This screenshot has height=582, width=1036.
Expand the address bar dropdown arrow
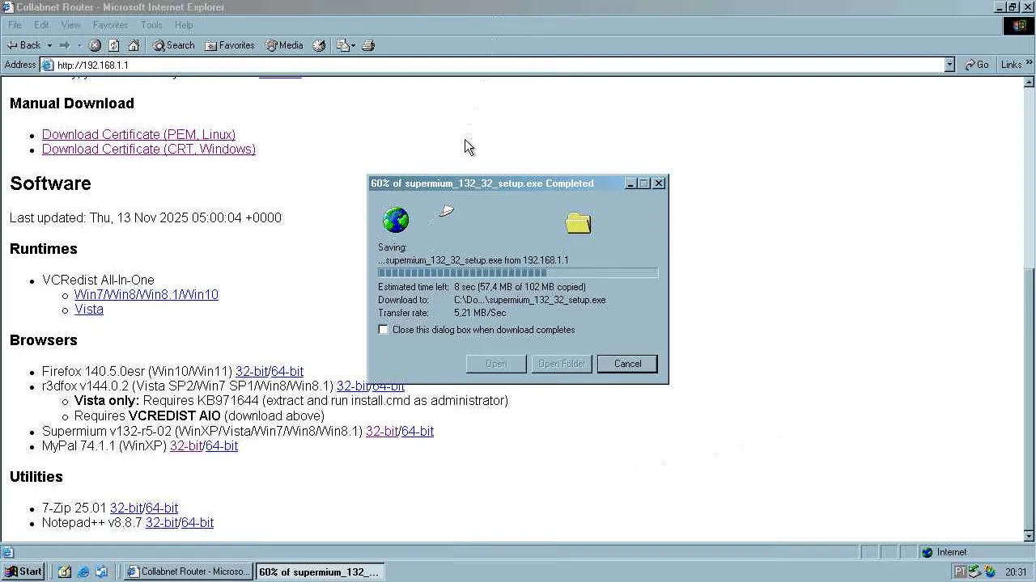[949, 65]
